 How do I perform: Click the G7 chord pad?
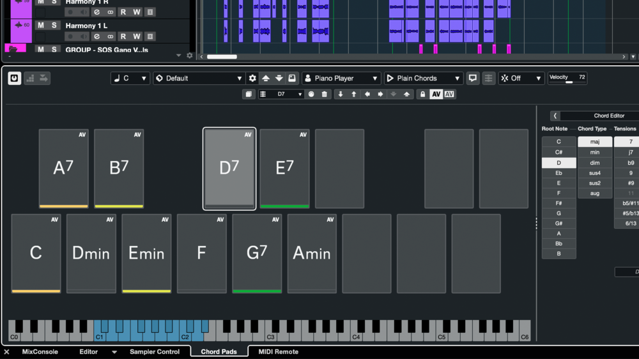257,254
